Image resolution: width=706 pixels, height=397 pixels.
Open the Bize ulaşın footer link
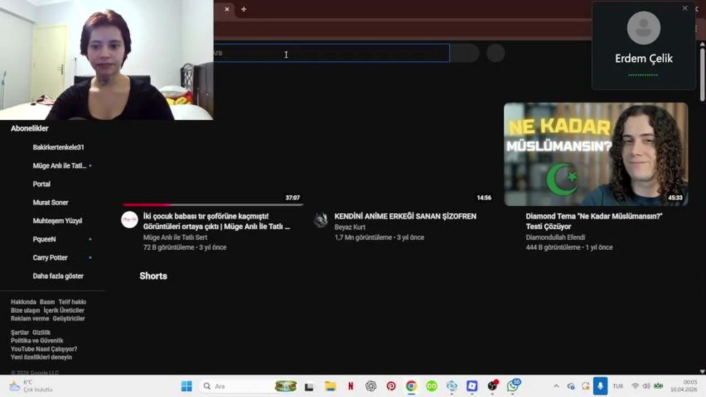click(25, 310)
